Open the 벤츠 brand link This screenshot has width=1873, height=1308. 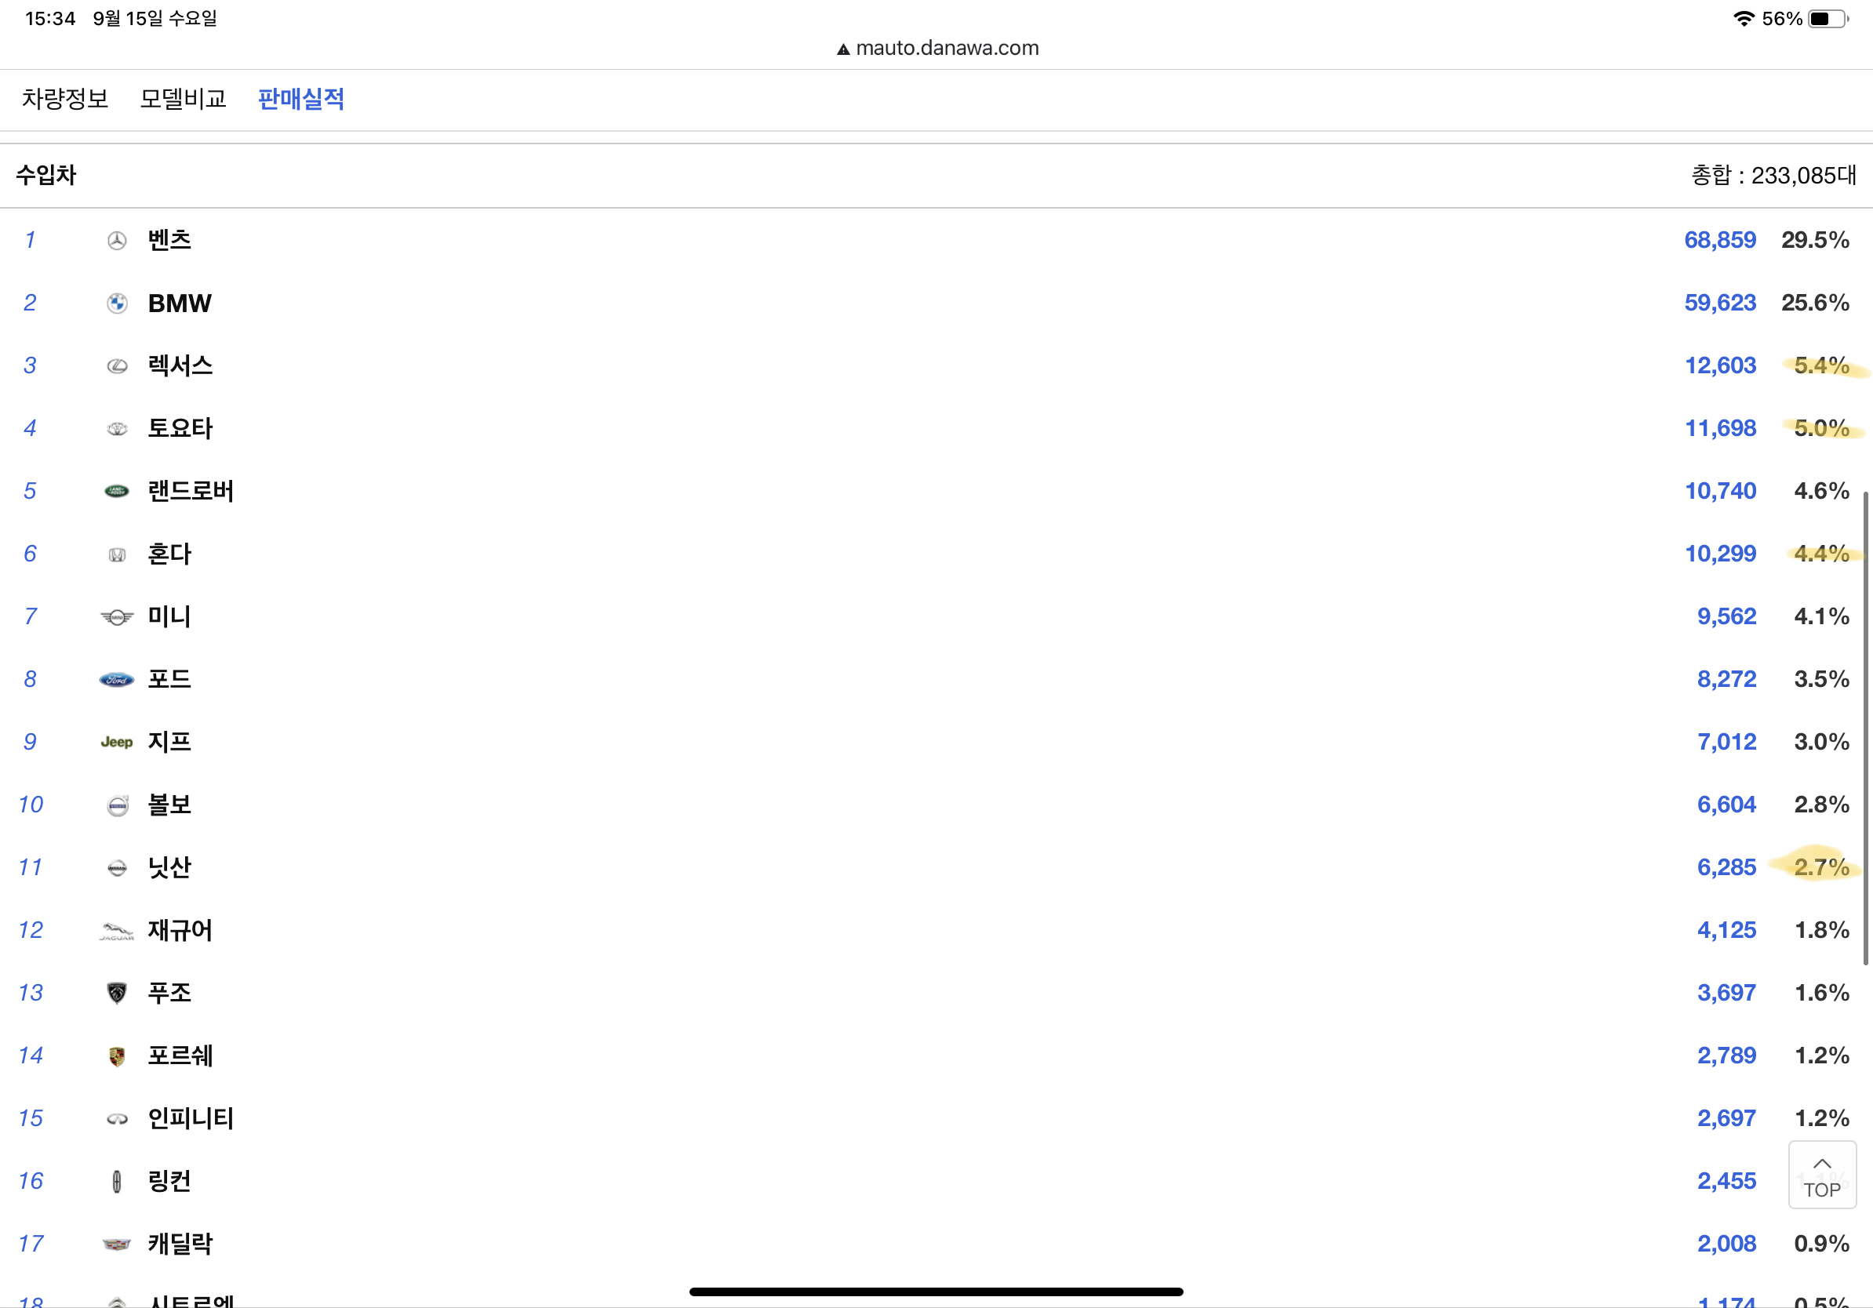point(169,241)
